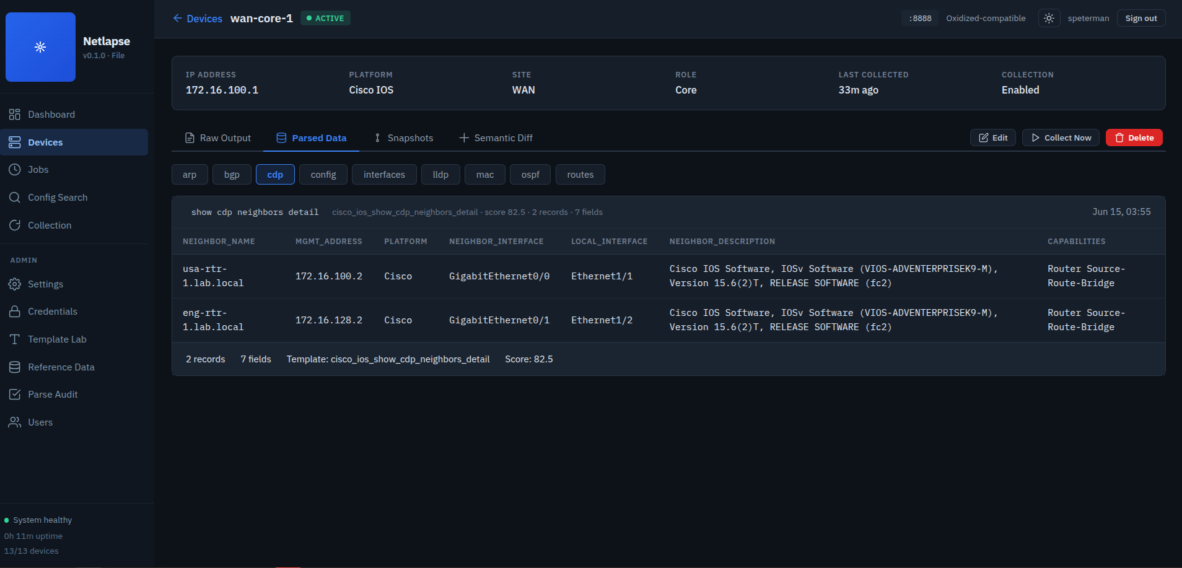This screenshot has height=568, width=1182.
Task: Click the 172.16.100.2 management address cell
Action: coord(329,276)
